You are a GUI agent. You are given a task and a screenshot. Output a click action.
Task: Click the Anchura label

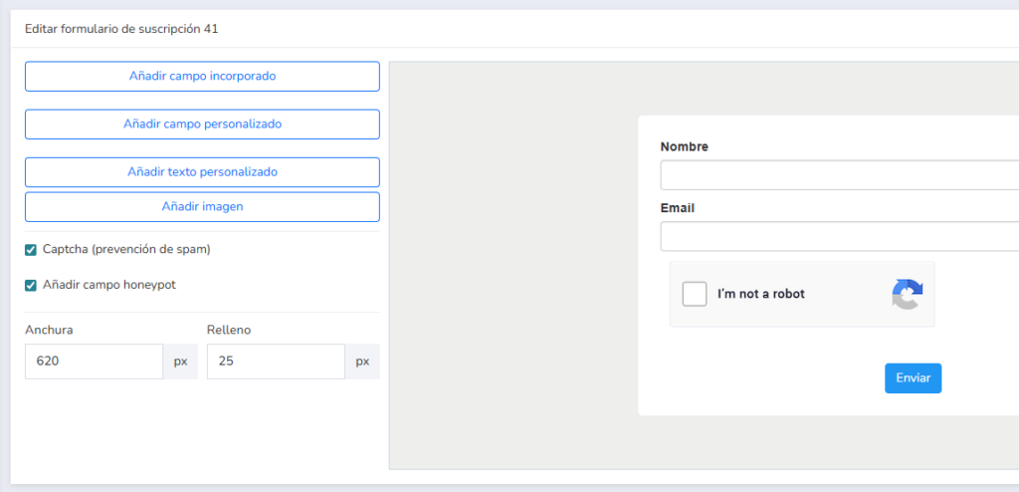[x=49, y=330]
